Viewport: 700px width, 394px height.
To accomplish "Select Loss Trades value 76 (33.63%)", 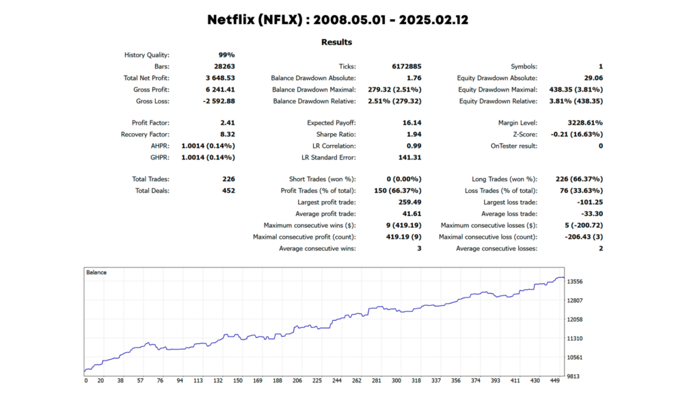I will [x=581, y=191].
